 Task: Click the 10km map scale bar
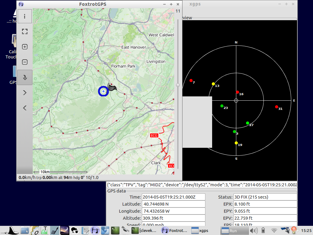coord(61,172)
